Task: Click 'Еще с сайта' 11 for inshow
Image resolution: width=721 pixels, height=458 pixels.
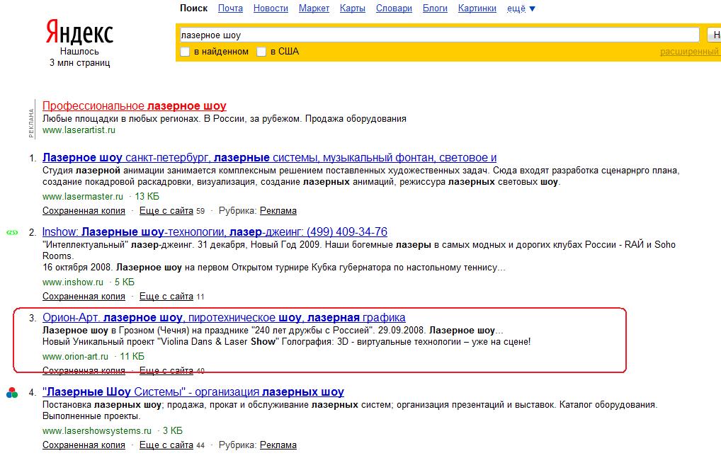Action: [166, 297]
